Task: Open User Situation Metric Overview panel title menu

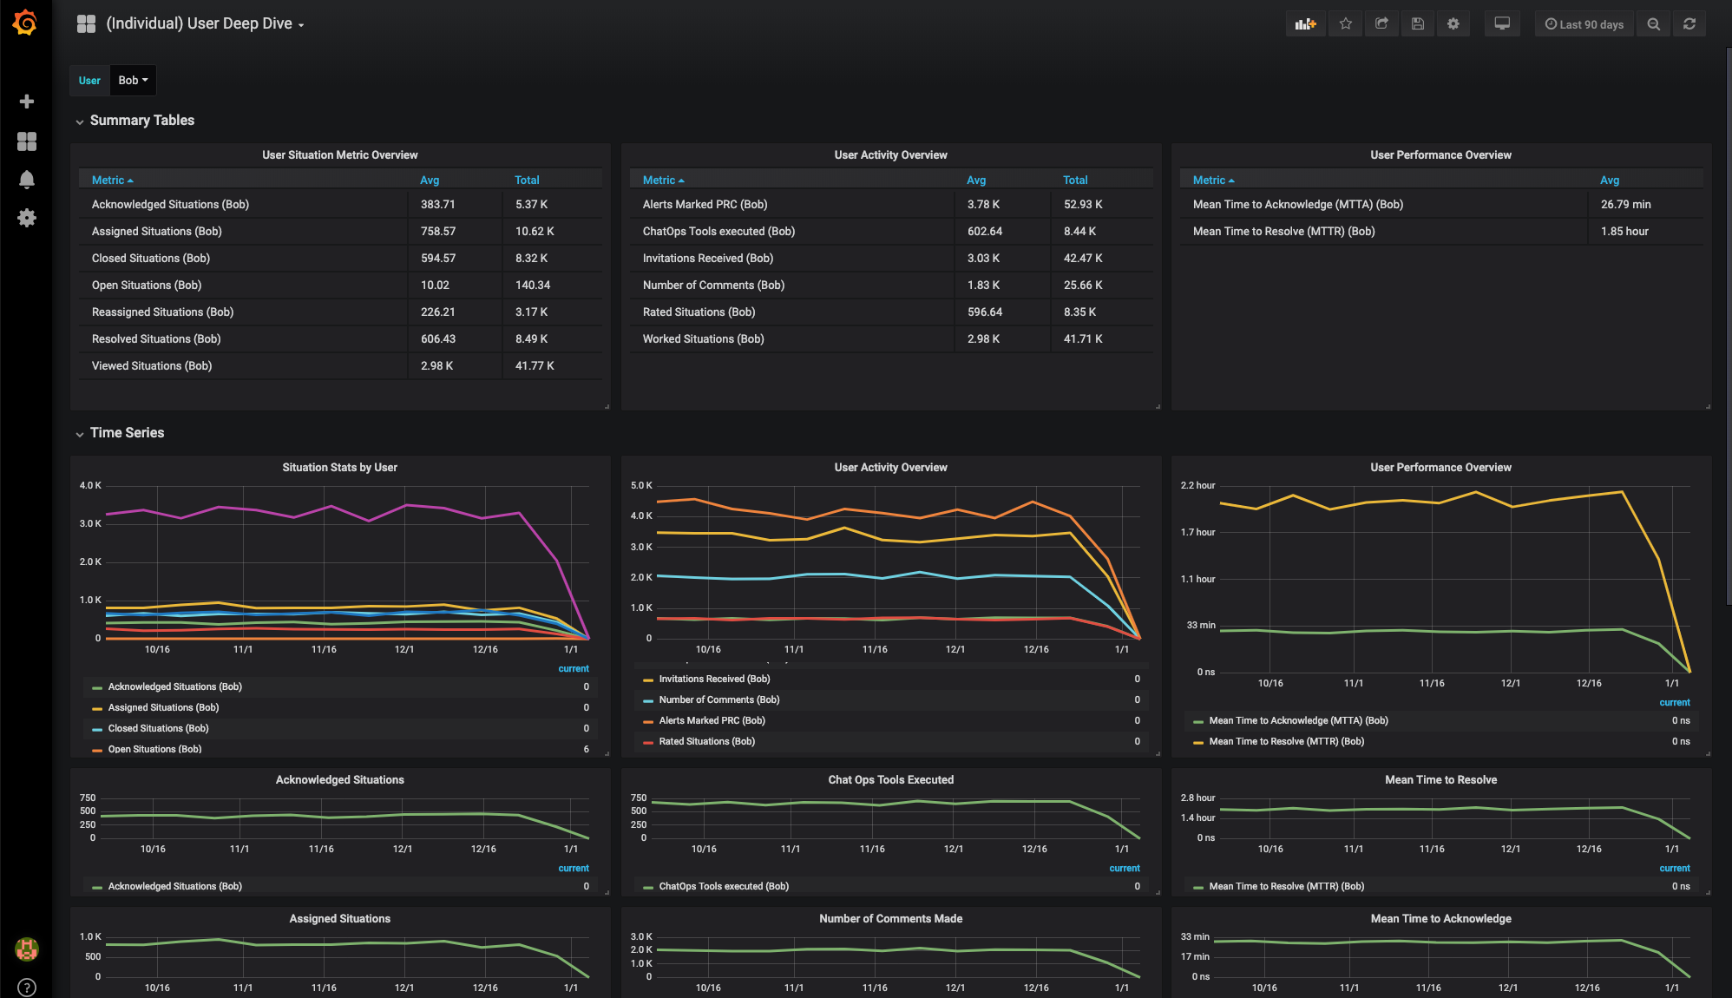Action: point(340,155)
